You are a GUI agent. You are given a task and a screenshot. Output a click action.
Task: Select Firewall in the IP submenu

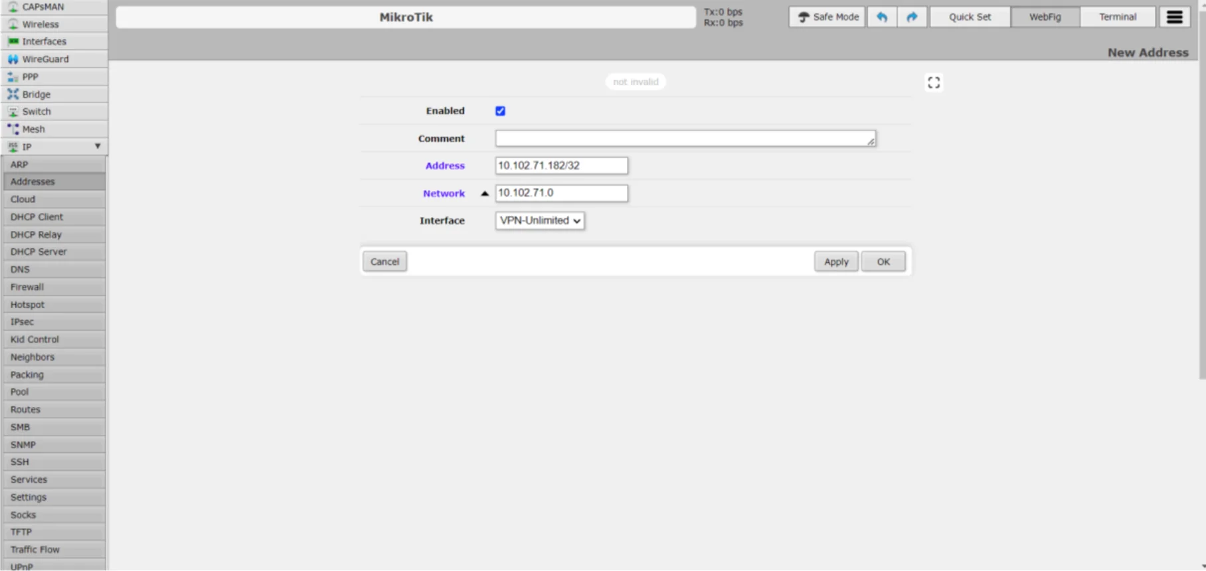[x=27, y=287]
